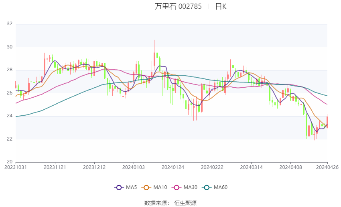Viewport: 341px width, 207px height.
Task: Click the 20 value on the y-axis
Action: 10,162
